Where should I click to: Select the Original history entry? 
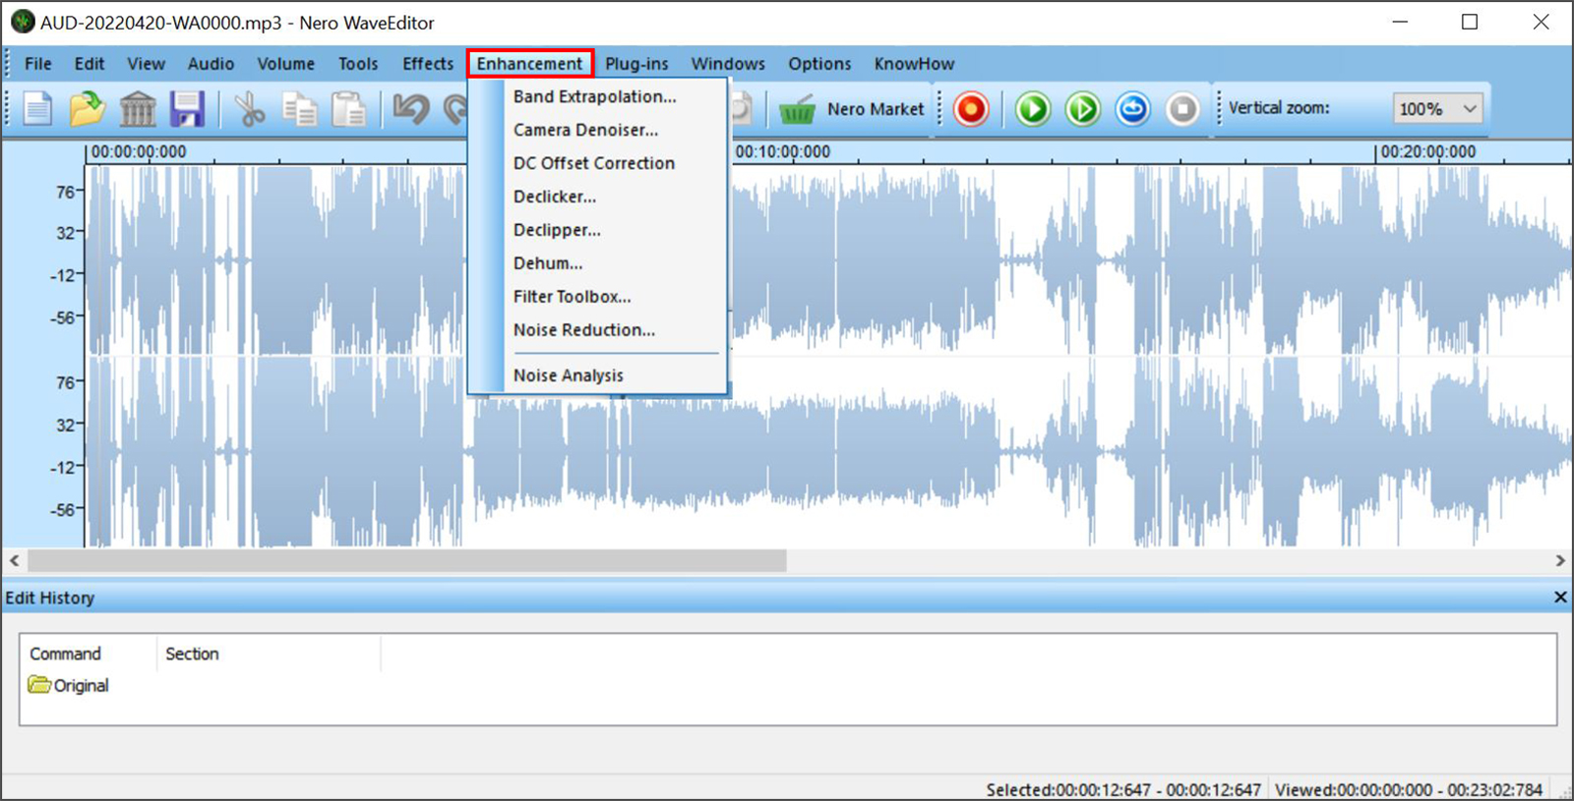coord(69,685)
